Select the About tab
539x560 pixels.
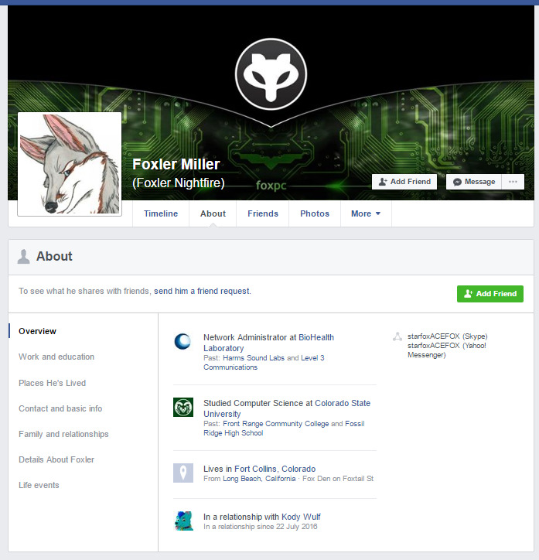pyautogui.click(x=213, y=213)
